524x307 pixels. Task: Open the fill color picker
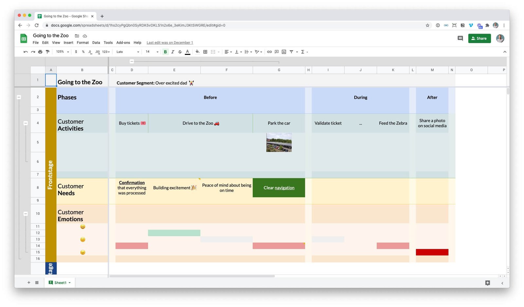point(197,52)
